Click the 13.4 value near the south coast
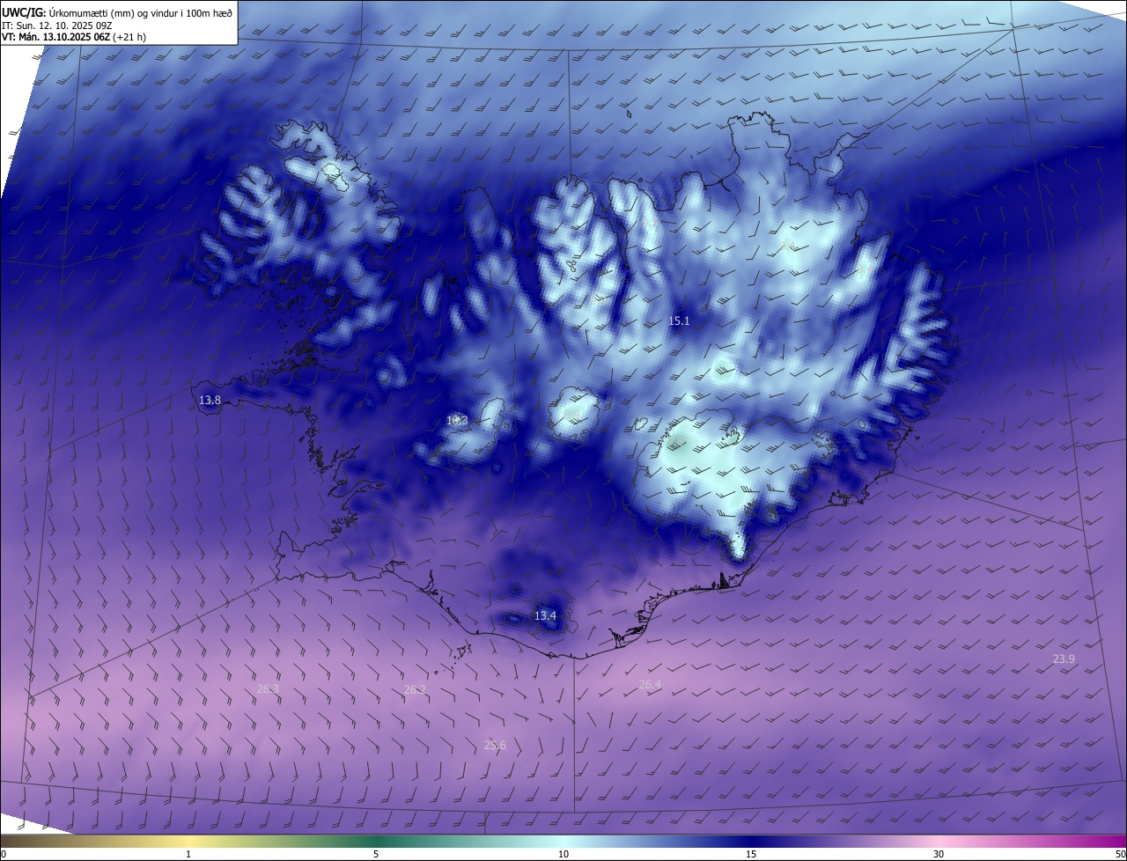This screenshot has height=861, width=1127. tap(546, 615)
